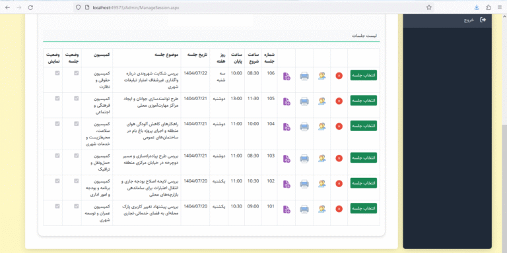Open members icon for session 101
This screenshot has height=253, width=507.
click(321, 209)
